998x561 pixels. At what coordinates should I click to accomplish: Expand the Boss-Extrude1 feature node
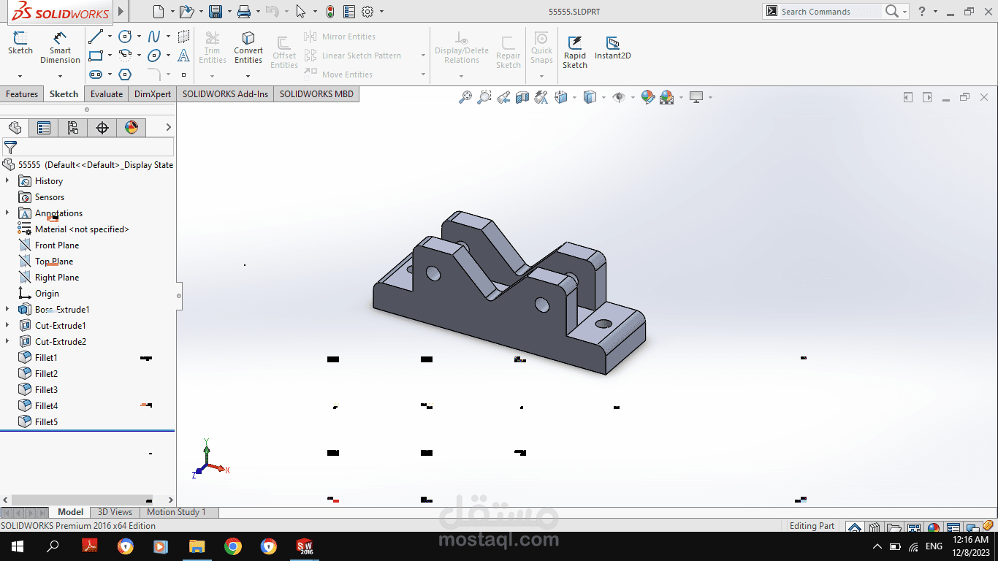click(7, 309)
